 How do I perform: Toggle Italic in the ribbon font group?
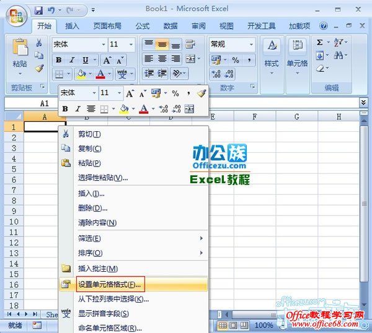[72, 60]
